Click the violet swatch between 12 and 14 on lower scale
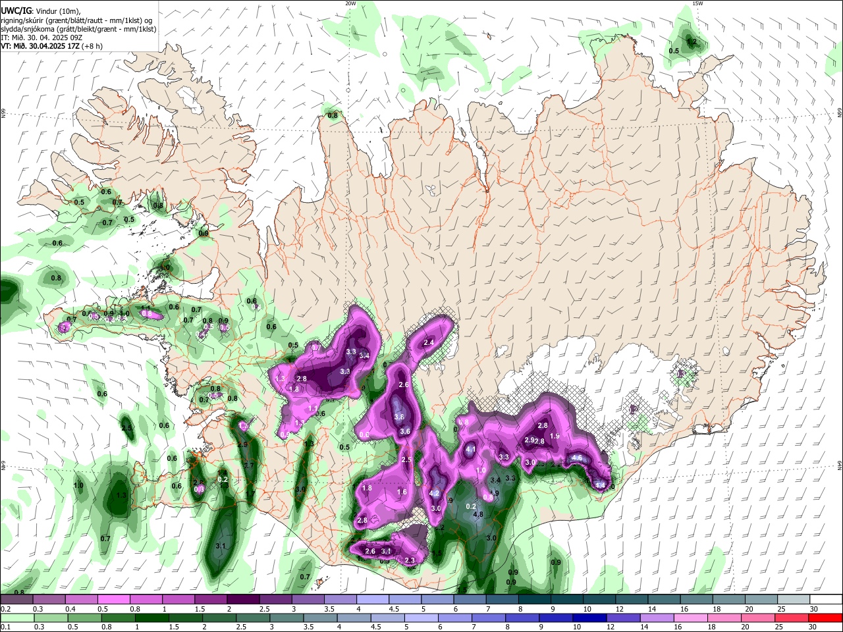 click(624, 618)
